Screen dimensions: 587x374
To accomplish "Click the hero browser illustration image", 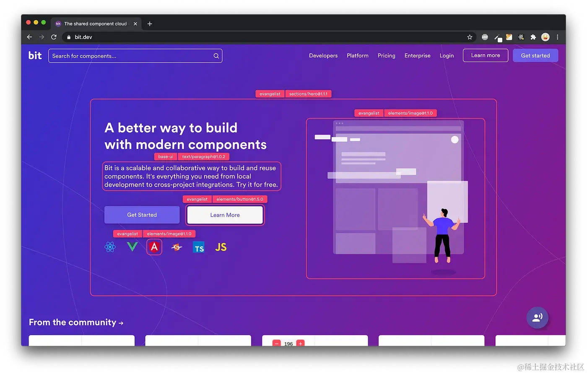I will point(395,198).
